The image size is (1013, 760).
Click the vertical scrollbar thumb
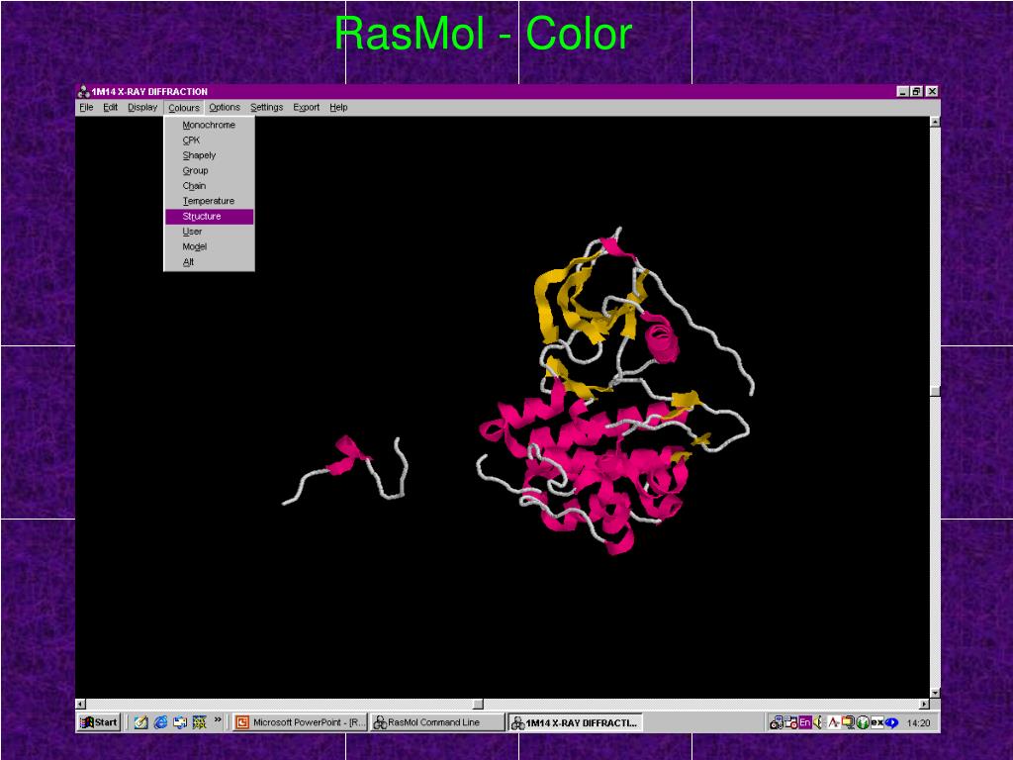coord(935,390)
